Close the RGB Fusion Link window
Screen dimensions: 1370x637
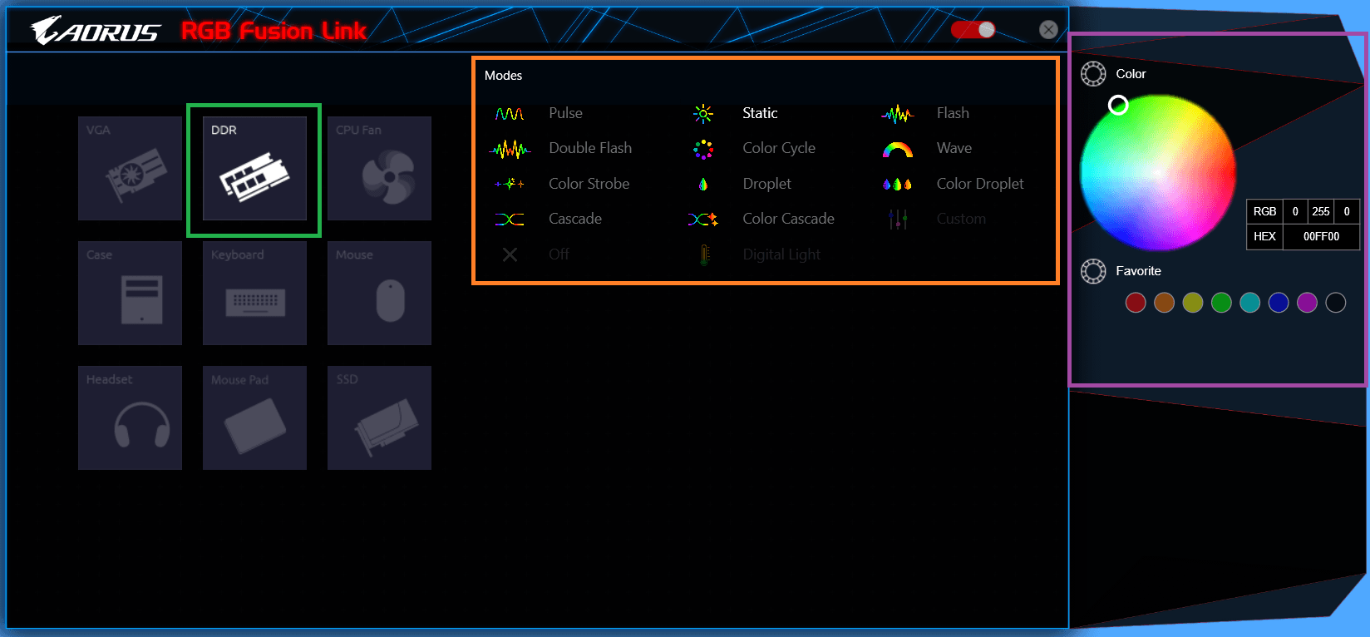point(1049,30)
